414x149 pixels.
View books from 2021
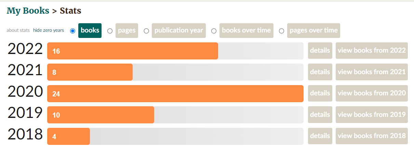pos(372,72)
